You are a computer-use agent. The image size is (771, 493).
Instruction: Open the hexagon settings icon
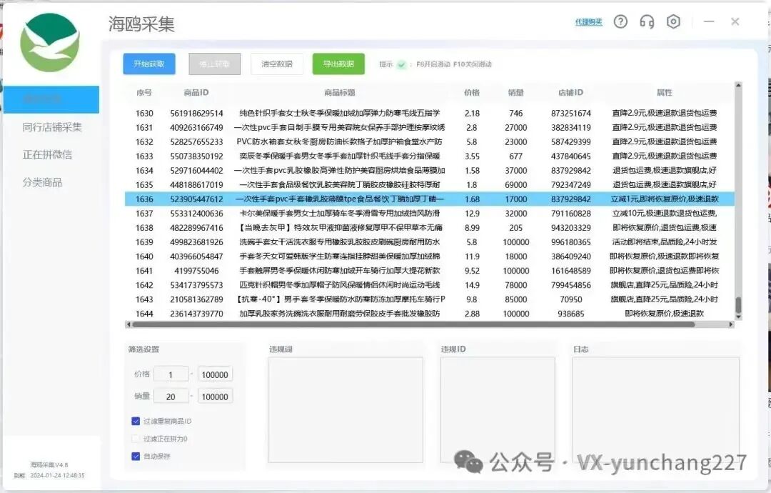point(673,21)
